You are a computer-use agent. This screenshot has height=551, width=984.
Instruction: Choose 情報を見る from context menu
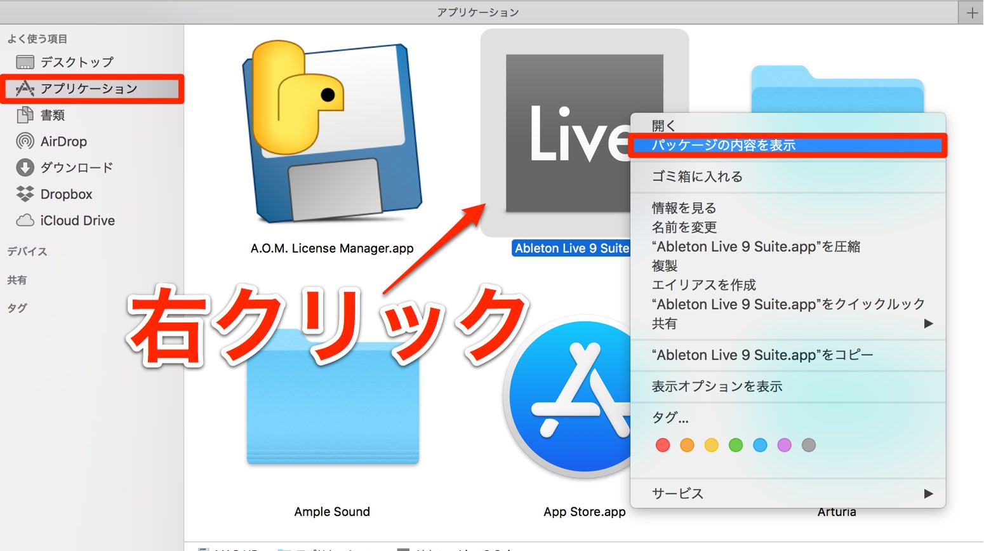(787, 208)
